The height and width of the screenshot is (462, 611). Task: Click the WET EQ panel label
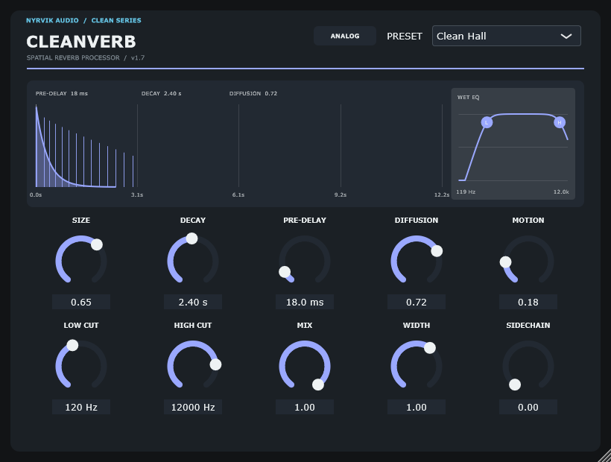[x=469, y=98]
